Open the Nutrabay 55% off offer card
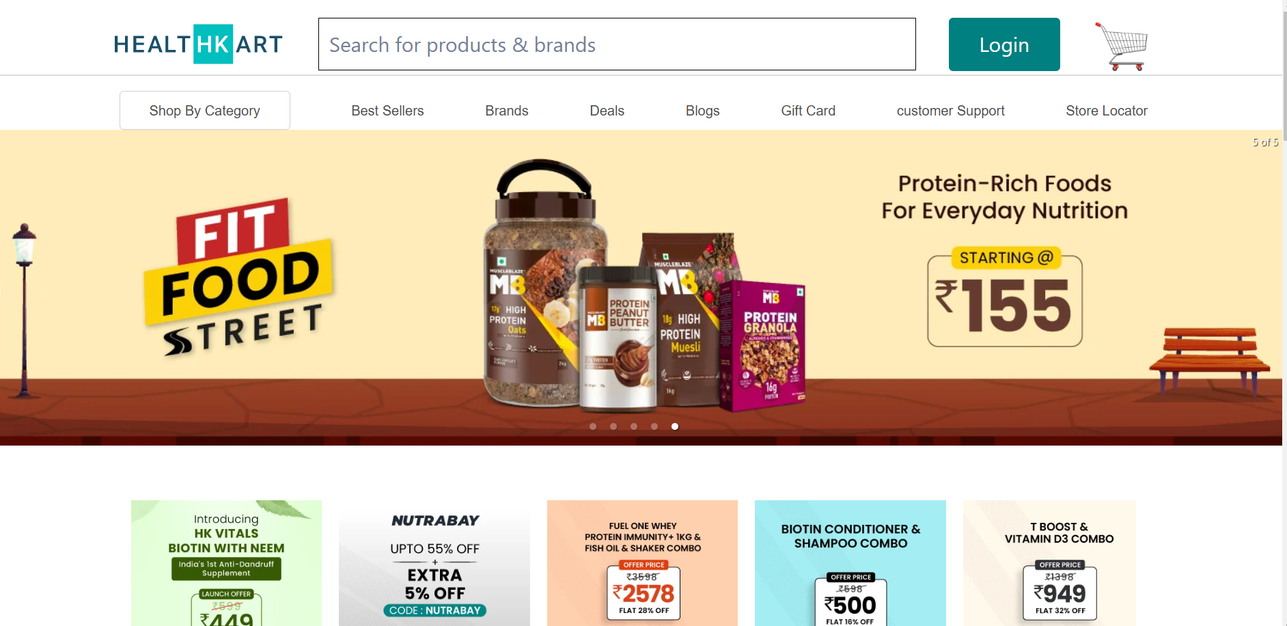Screen dimensions: 1287x626 tap(434, 563)
